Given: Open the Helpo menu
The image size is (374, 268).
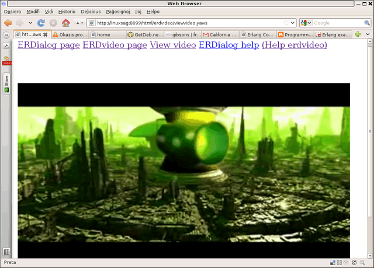Looking at the screenshot, I should [153, 12].
